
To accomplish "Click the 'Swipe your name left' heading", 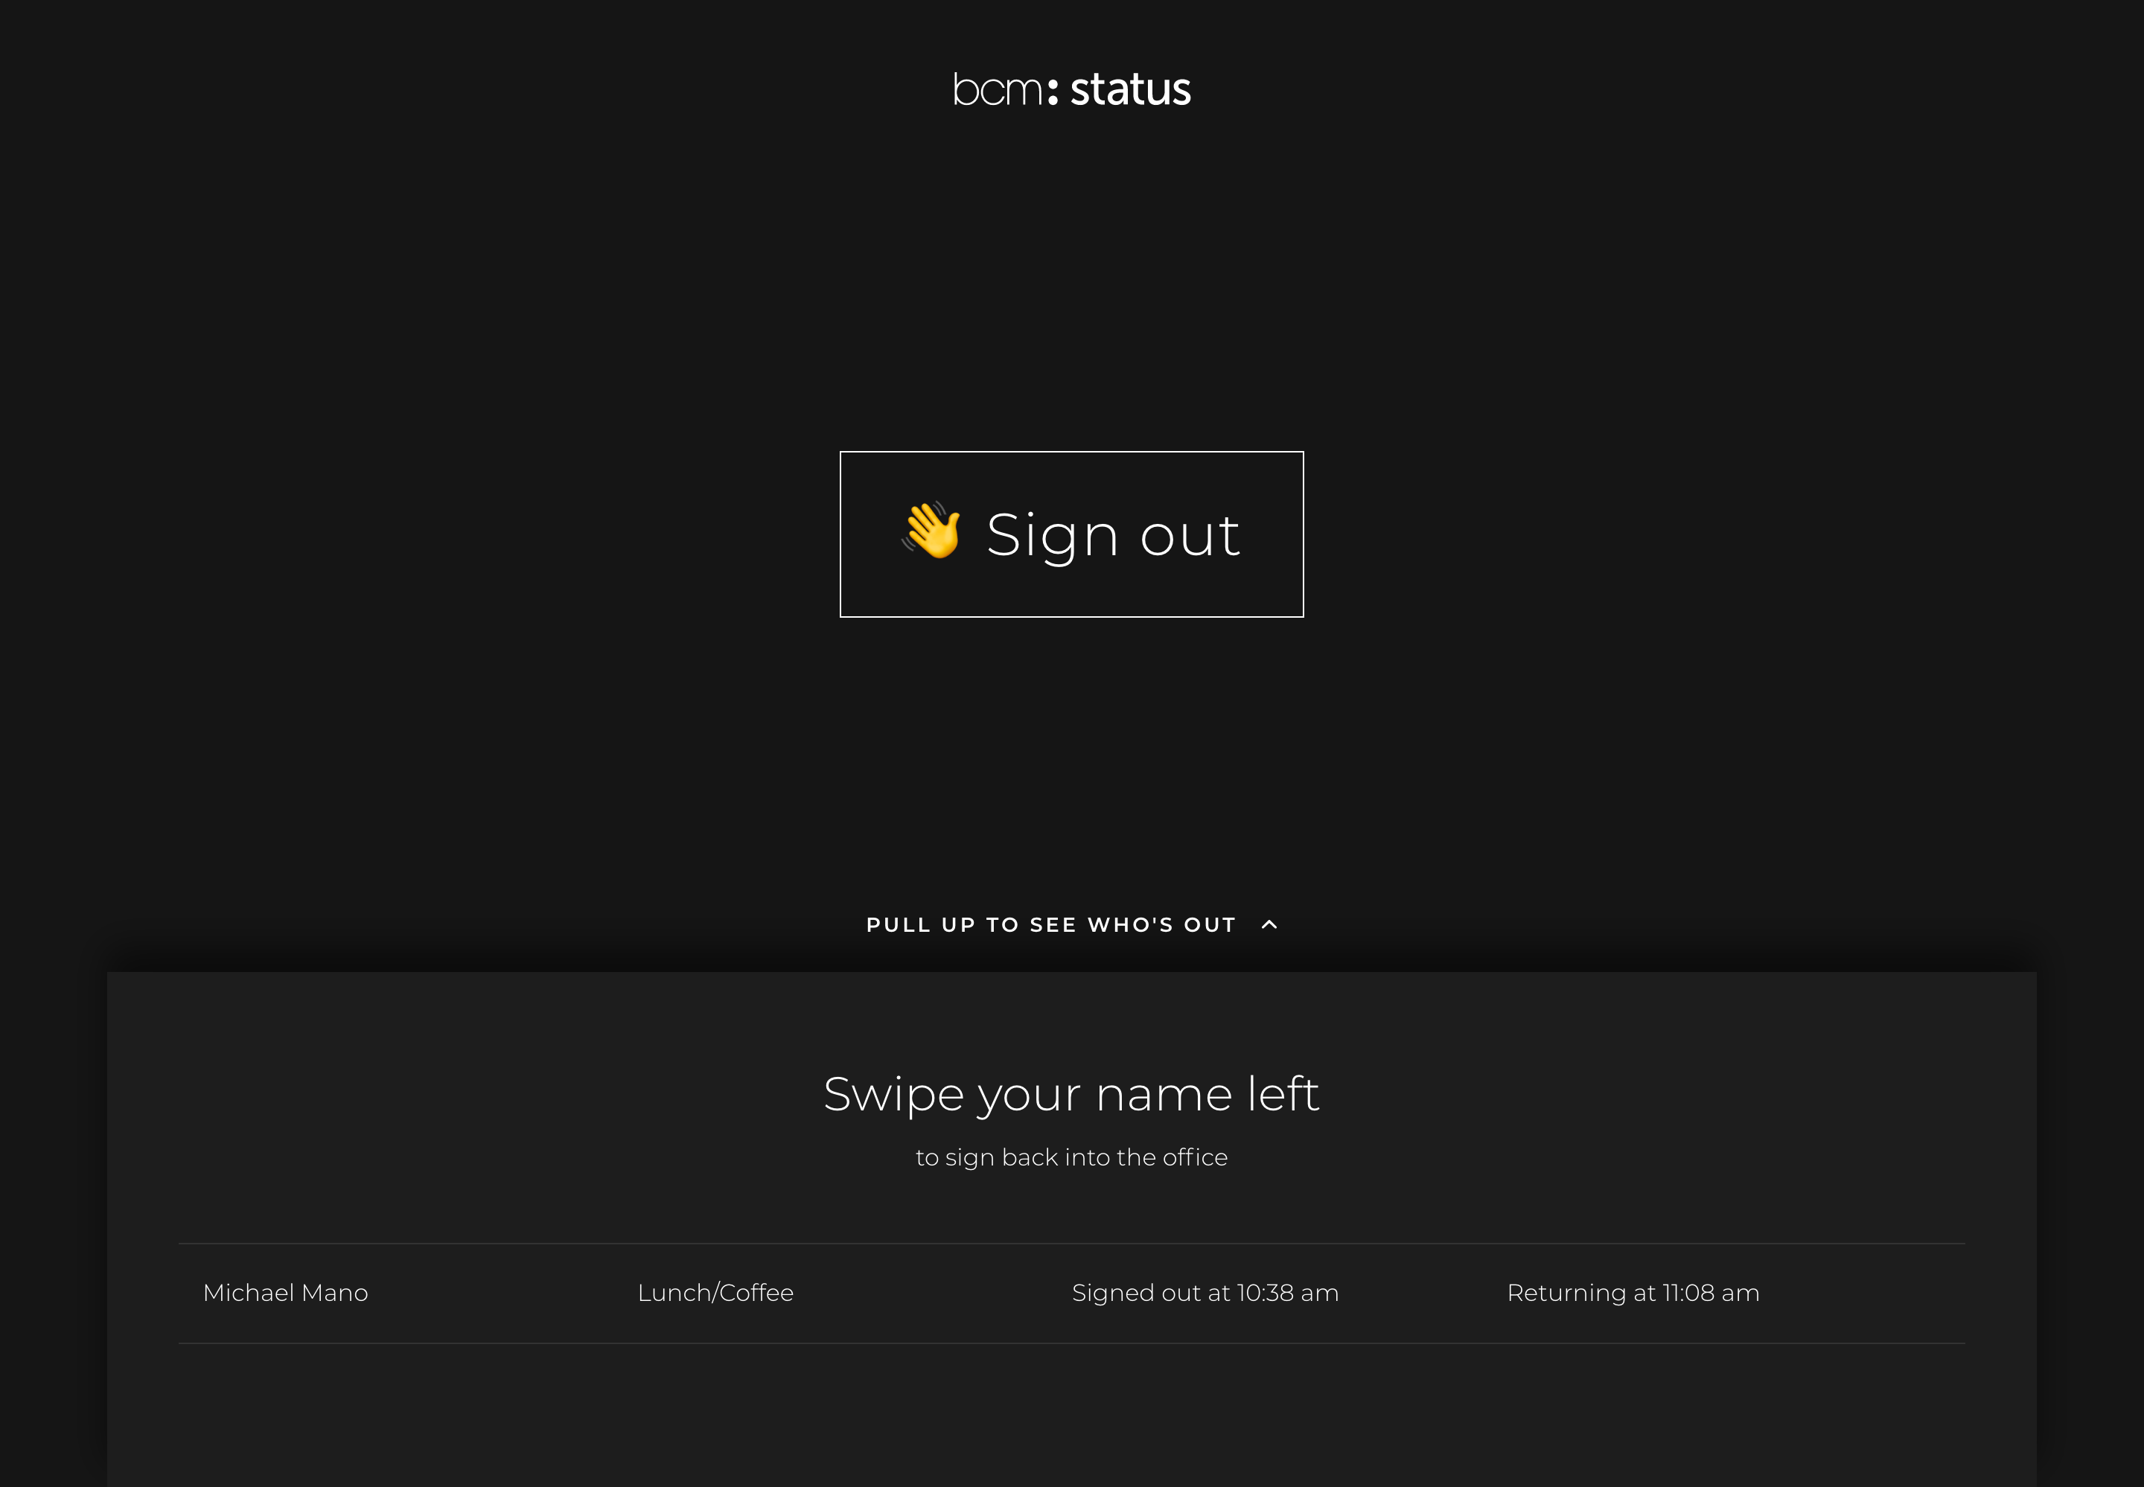I will pos(1071,1093).
